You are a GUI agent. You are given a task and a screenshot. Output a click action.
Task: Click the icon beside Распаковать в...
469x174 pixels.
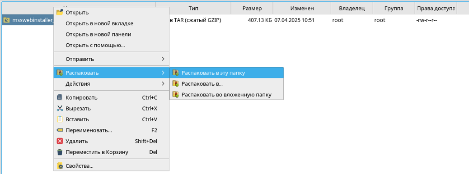click(176, 84)
